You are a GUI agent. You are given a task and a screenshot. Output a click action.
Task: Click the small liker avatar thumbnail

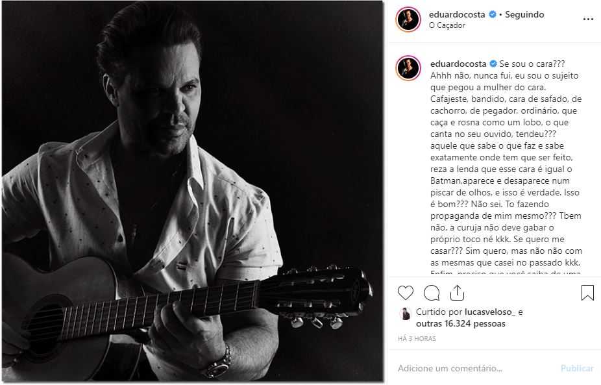(405, 313)
